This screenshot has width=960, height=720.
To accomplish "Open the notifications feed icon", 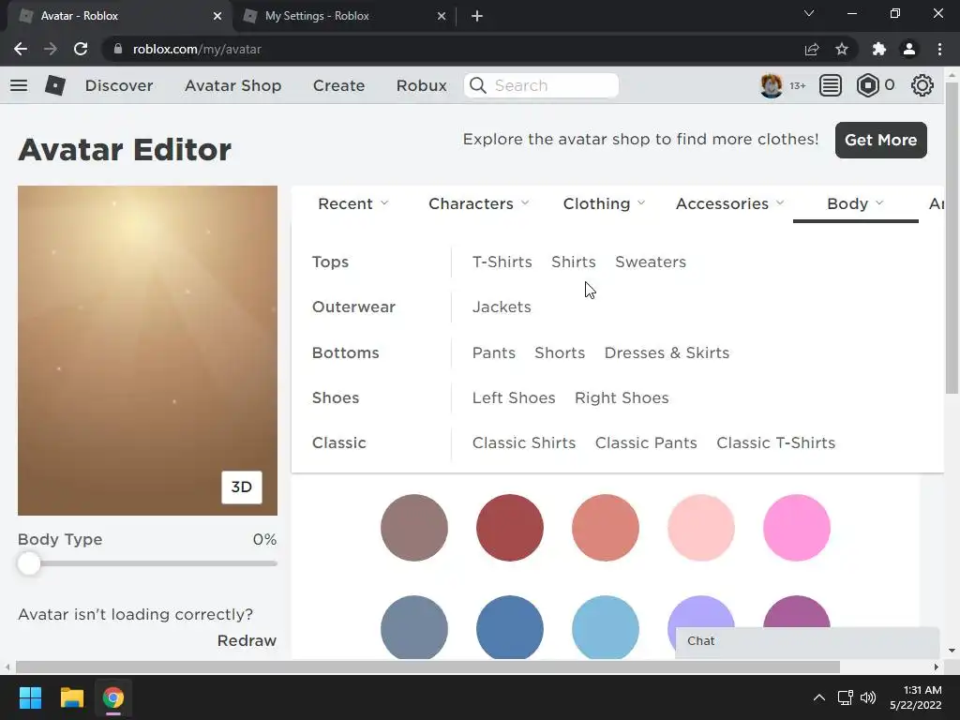I will coord(831,85).
